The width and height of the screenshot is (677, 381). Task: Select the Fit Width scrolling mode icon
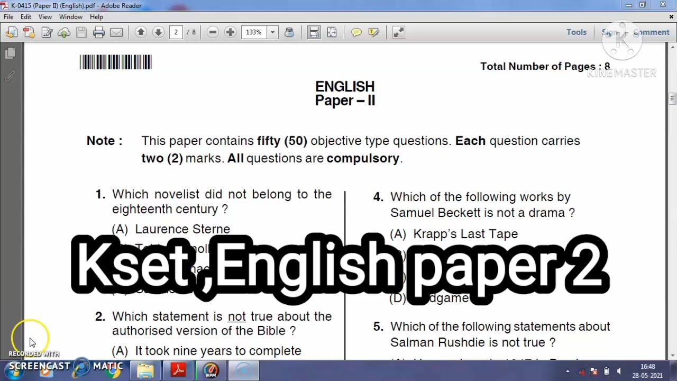point(314,32)
